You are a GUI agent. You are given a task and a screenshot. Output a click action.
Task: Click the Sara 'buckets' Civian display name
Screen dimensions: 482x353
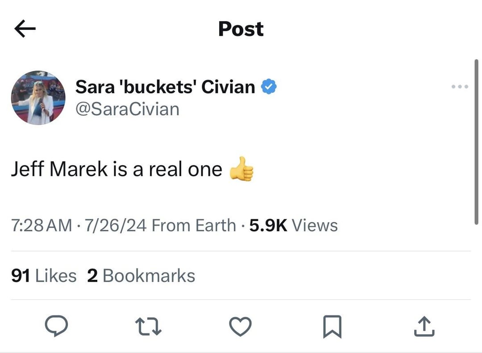tap(165, 87)
